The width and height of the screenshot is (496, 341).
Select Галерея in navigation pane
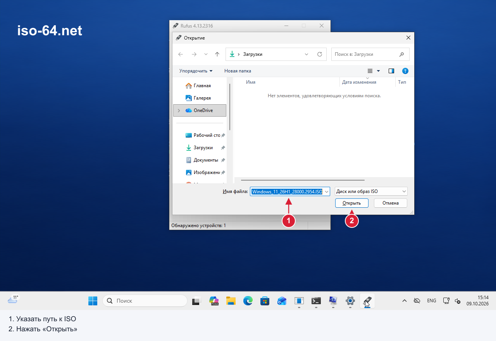[x=200, y=98]
